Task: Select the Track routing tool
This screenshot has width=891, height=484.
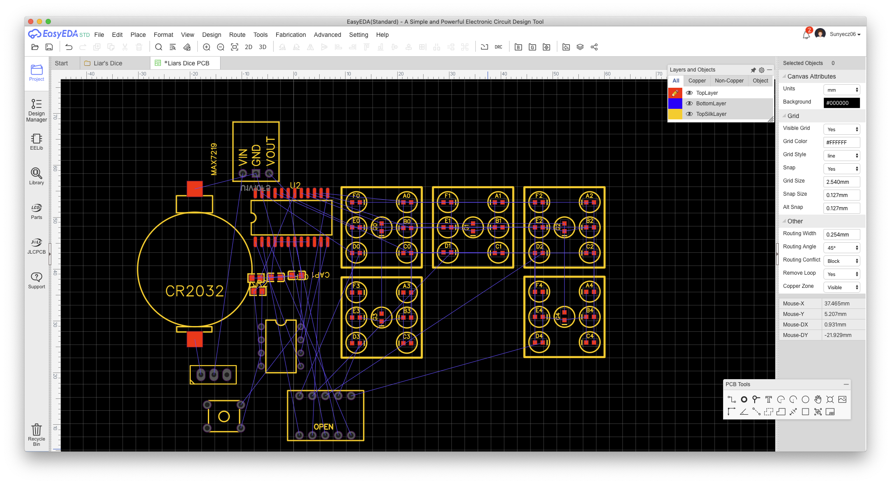Action: coord(731,399)
